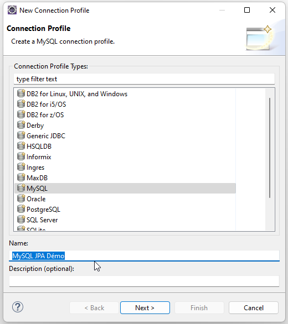Click the MaxDB database icon

[x=21, y=177]
